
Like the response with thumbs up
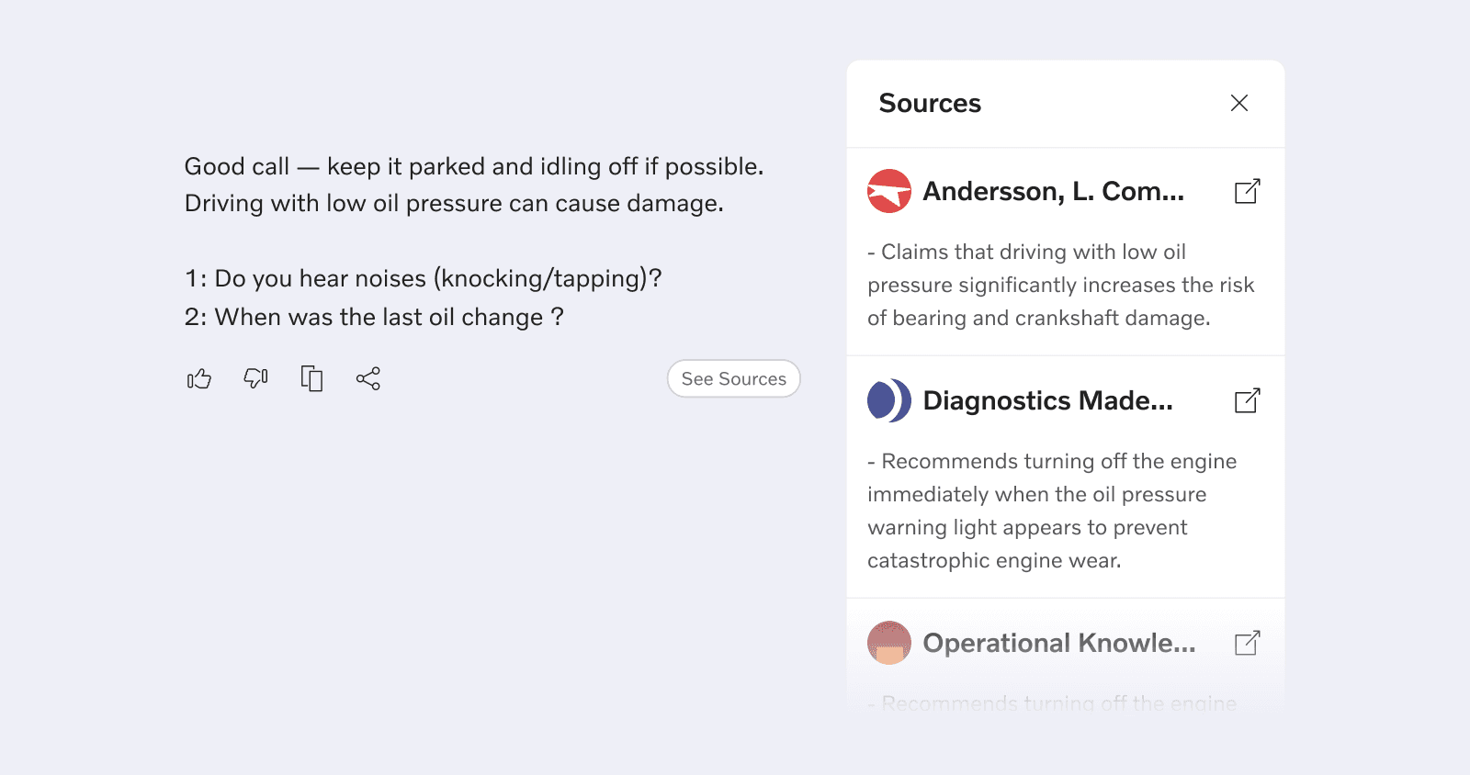(199, 378)
